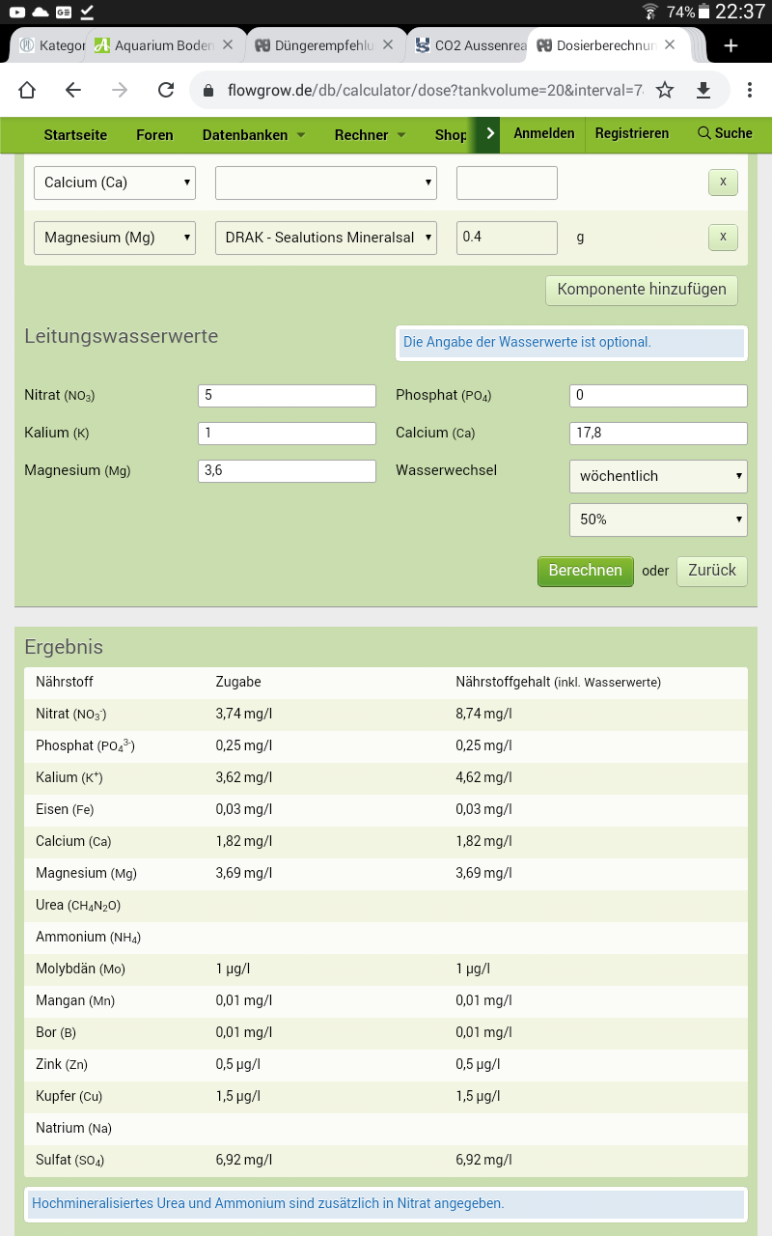Open the 50% water change dropdown
The image size is (772, 1236).
(659, 520)
